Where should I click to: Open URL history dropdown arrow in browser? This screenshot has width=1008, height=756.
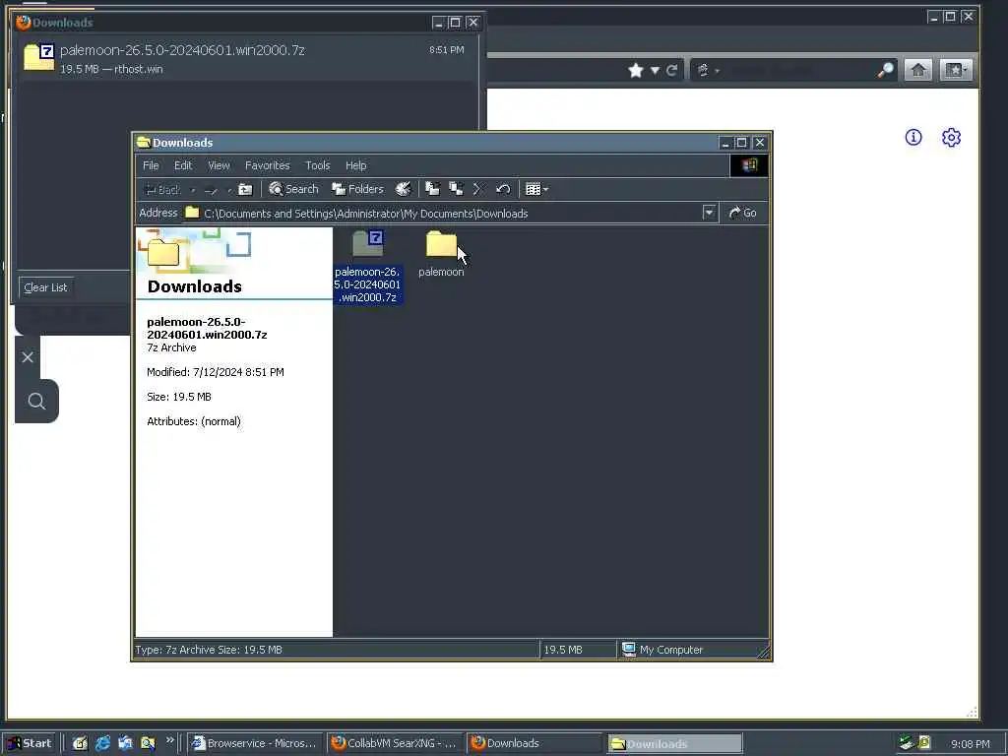(655, 70)
